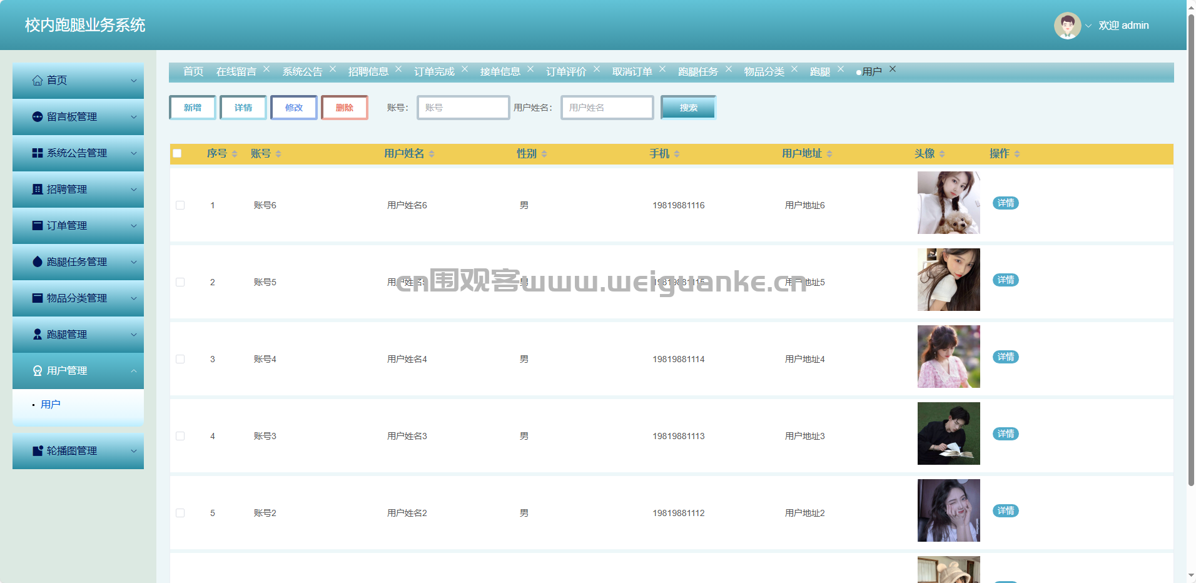The height and width of the screenshot is (583, 1196).
Task: Click the runner management person icon
Action: [x=38, y=335]
